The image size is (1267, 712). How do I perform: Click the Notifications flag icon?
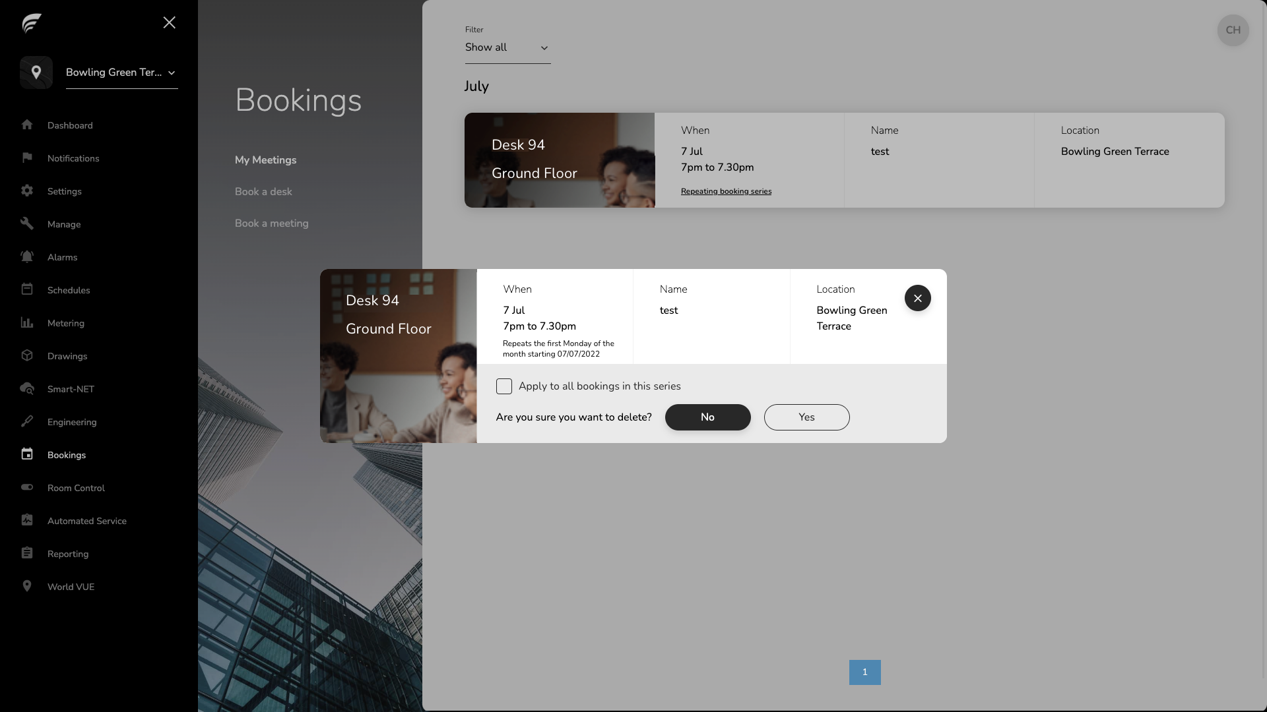coord(27,158)
